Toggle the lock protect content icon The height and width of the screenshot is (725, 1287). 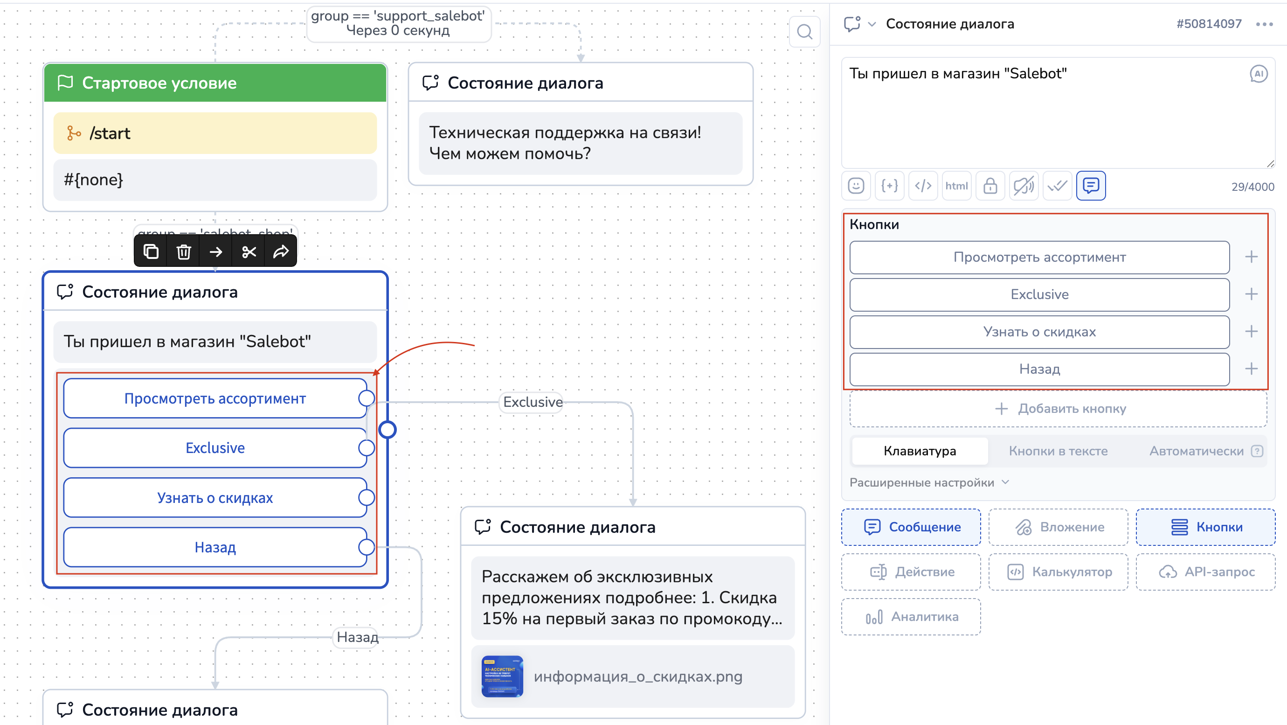coord(989,186)
